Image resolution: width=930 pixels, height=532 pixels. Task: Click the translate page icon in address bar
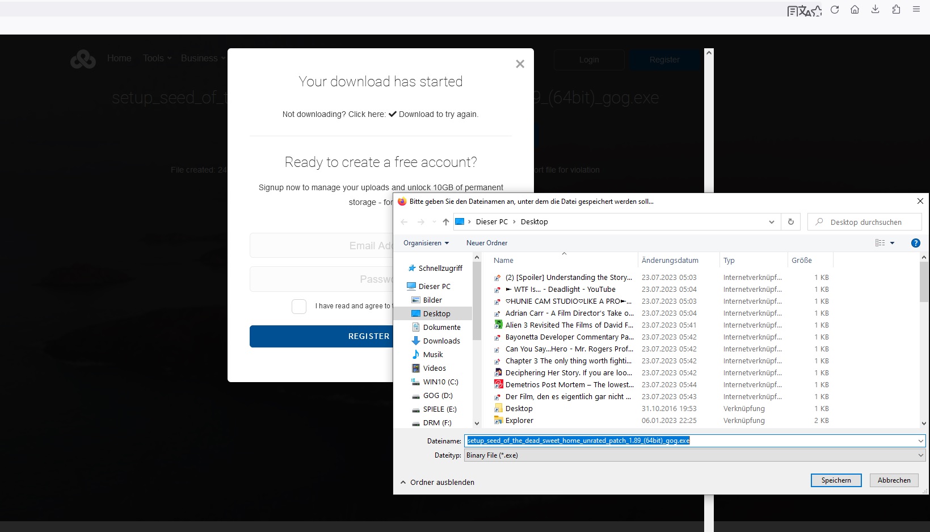804,11
